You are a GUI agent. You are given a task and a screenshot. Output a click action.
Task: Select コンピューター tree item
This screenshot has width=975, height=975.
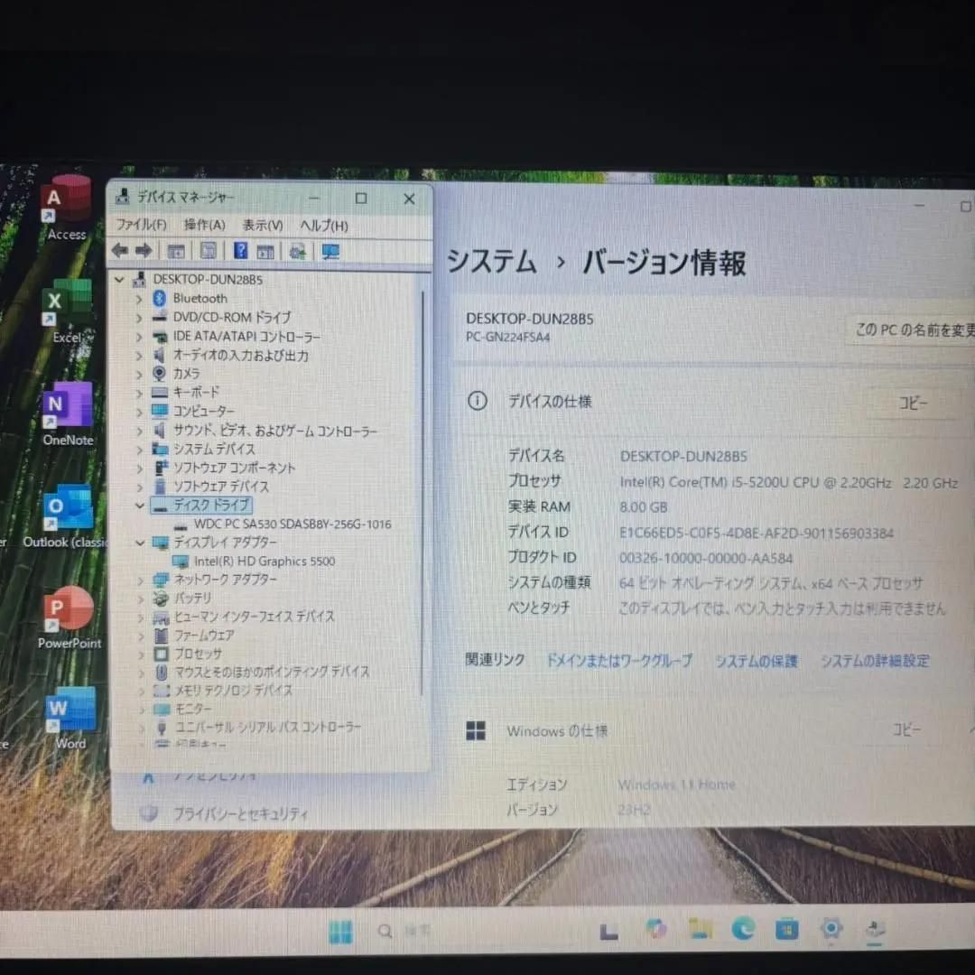pyautogui.click(x=203, y=412)
